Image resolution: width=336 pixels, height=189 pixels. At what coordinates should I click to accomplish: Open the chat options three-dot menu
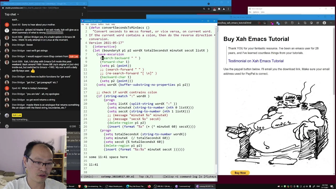[x=82, y=14]
